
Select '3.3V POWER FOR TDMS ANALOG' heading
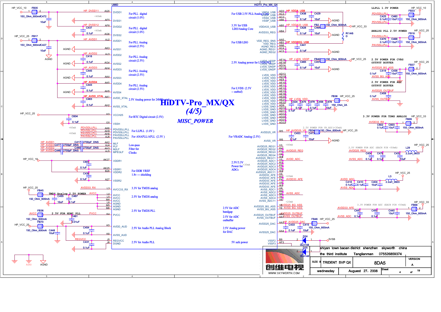384,116
